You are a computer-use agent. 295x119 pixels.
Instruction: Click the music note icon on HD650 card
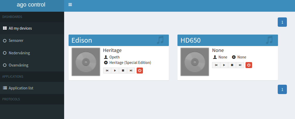point(269,40)
